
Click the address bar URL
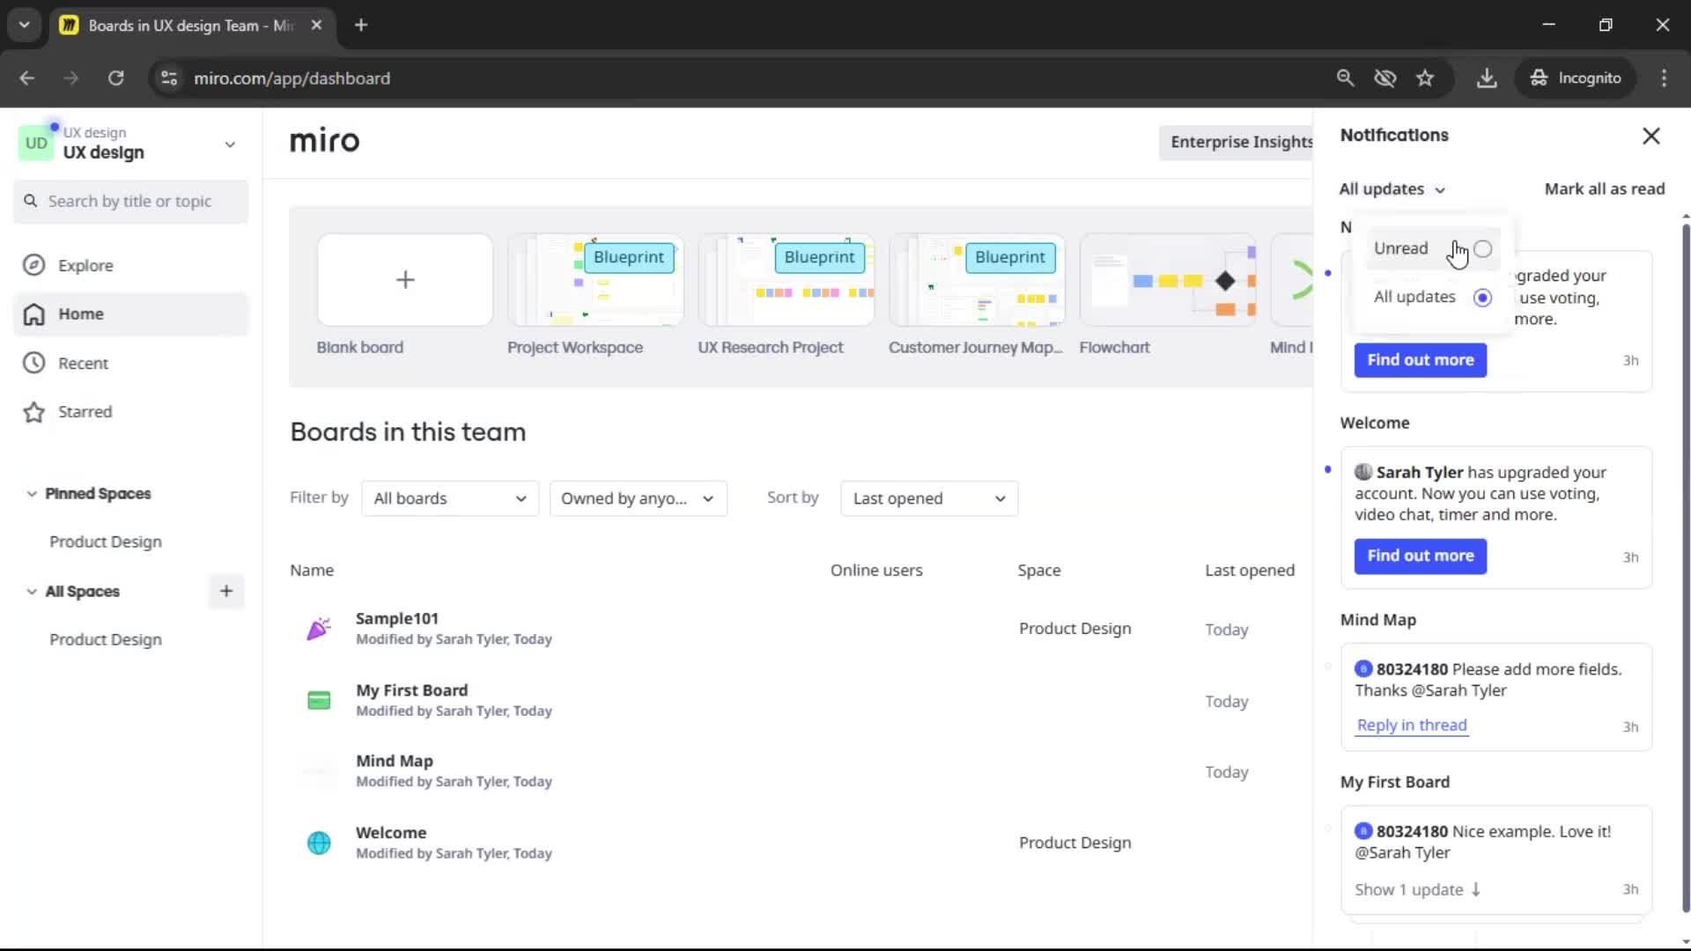coord(292,78)
